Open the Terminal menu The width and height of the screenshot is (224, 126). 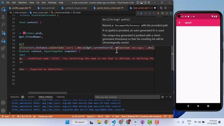52,2
